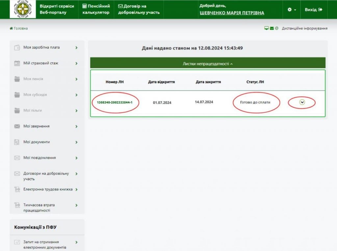Open Дистанційне інформування link
Viewport: 337px width, 251px height.
pos(304,29)
